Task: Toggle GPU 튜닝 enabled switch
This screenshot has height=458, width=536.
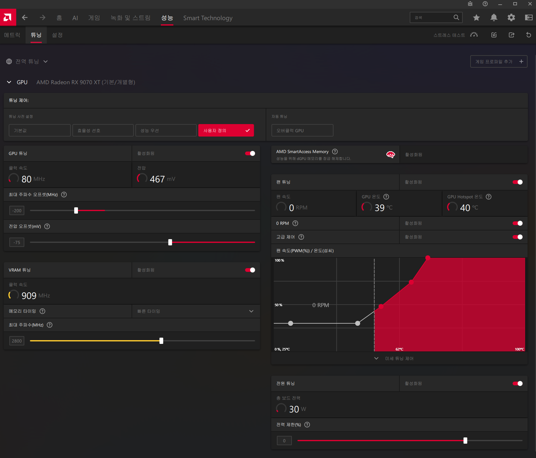Action: coord(250,153)
